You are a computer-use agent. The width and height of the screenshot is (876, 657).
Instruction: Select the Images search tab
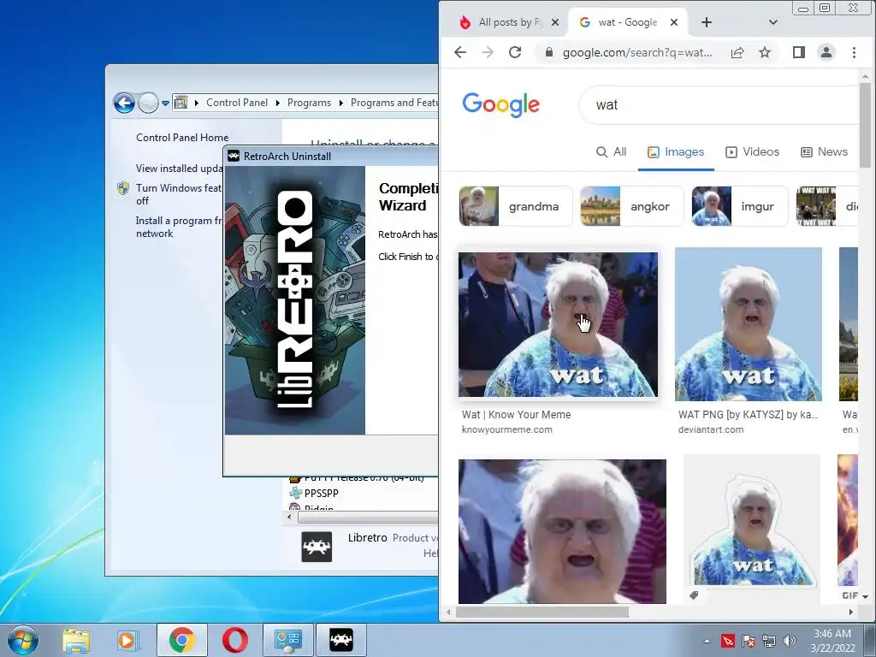(x=676, y=152)
